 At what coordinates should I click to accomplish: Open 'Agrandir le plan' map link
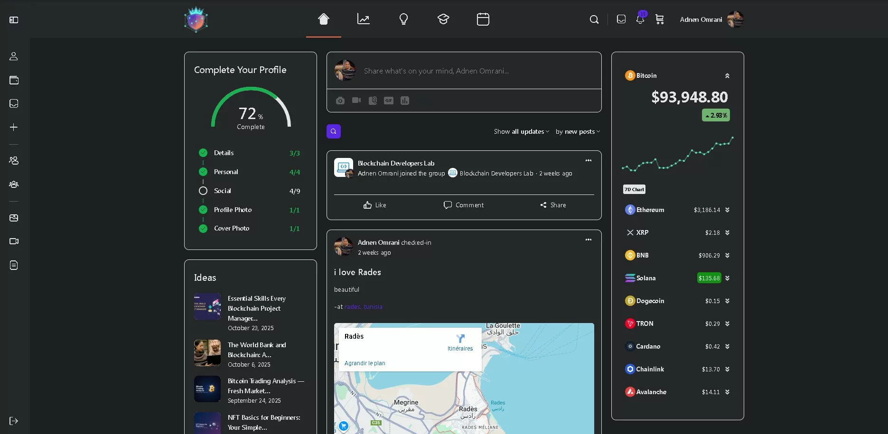[x=365, y=363]
